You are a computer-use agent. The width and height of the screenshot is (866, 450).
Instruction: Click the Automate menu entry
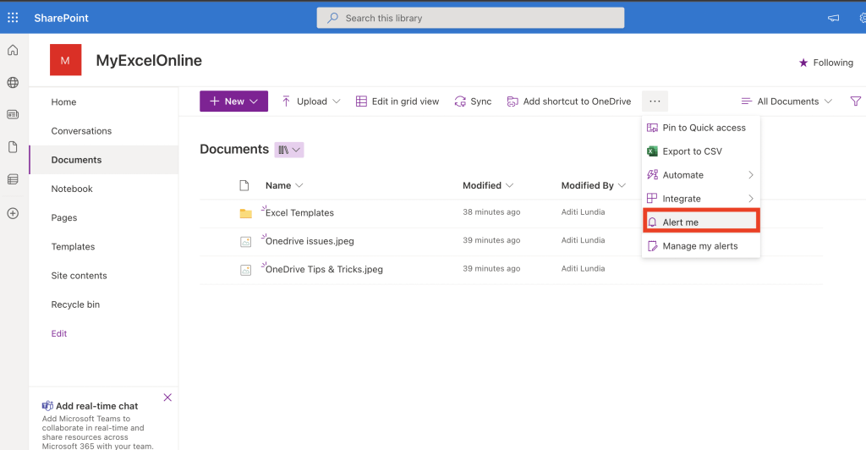coord(701,175)
